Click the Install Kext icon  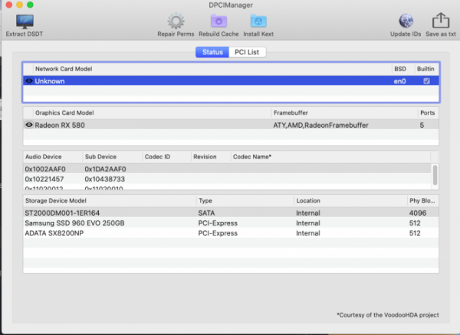[259, 21]
